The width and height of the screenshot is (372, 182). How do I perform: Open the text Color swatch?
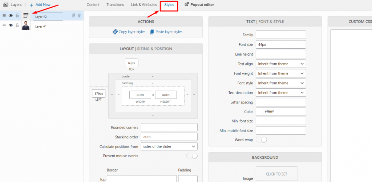click(x=259, y=112)
